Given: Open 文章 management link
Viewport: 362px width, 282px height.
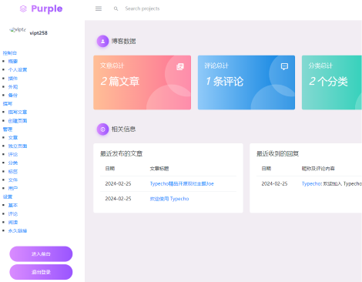Looking at the screenshot, I should 13,138.
